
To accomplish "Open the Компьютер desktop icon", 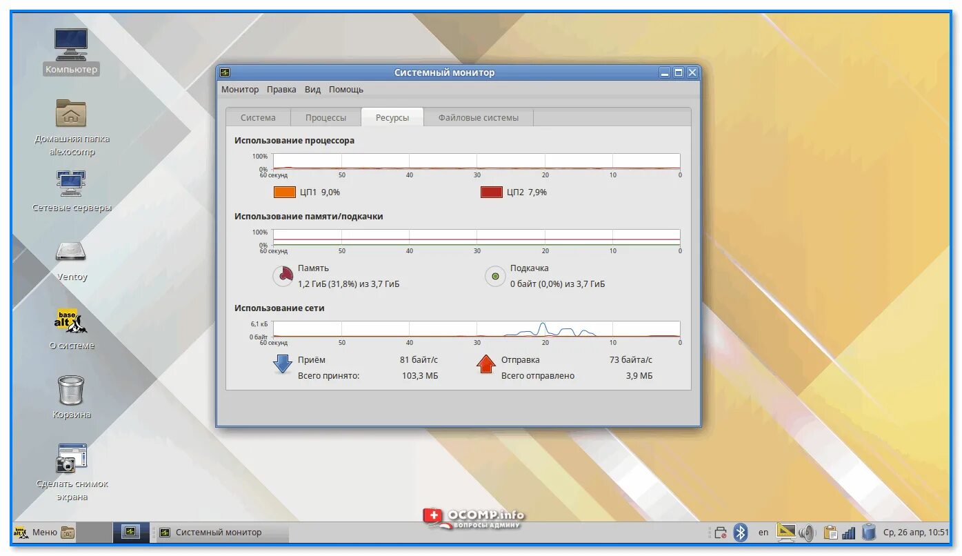I will [x=71, y=45].
